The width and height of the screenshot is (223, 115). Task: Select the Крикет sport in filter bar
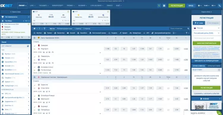point(123,33)
